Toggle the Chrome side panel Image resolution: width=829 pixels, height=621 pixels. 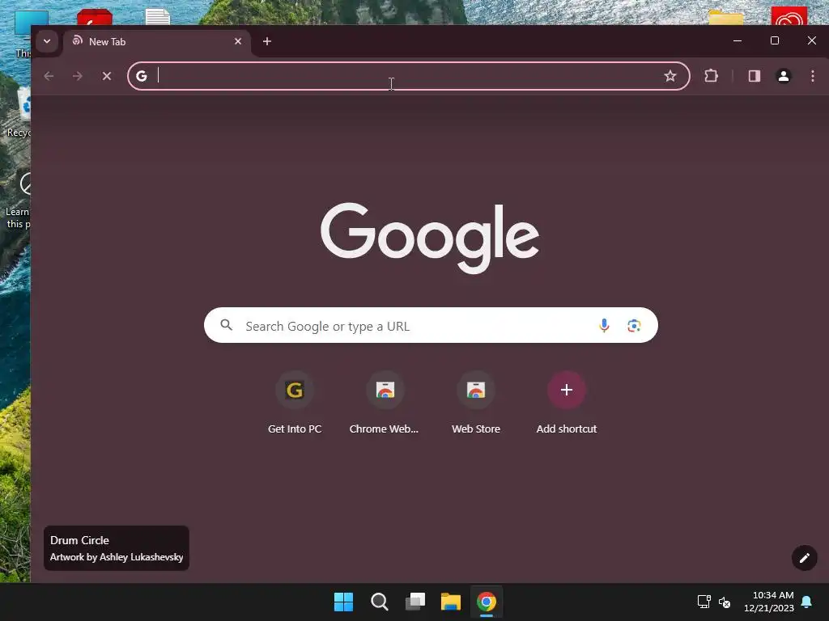(x=755, y=76)
